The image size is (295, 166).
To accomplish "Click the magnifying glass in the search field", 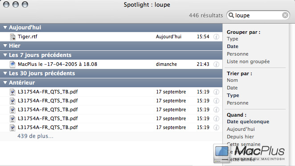I will (231, 15).
